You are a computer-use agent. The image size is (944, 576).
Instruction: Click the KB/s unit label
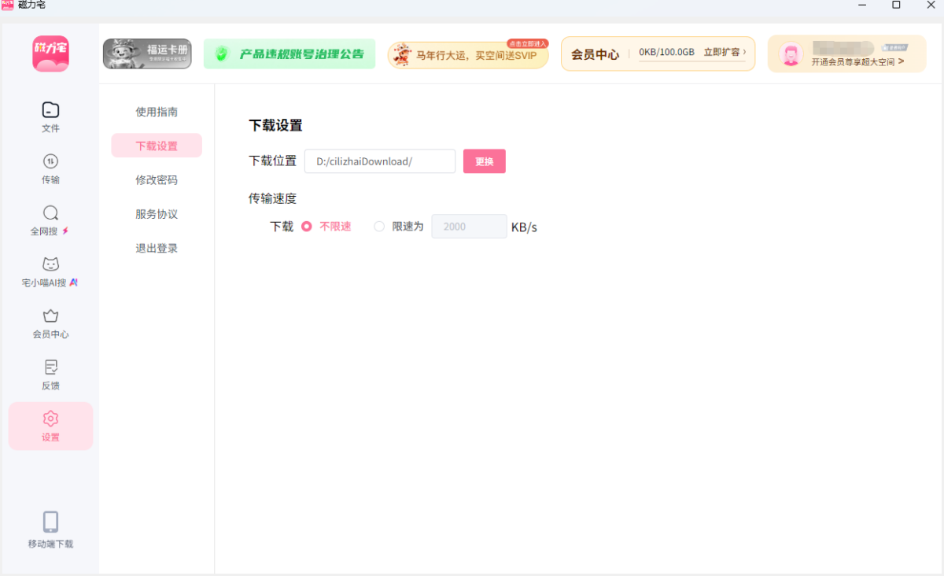click(524, 227)
